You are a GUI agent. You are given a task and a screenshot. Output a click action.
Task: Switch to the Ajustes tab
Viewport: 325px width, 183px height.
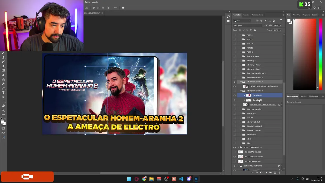(x=303, y=96)
